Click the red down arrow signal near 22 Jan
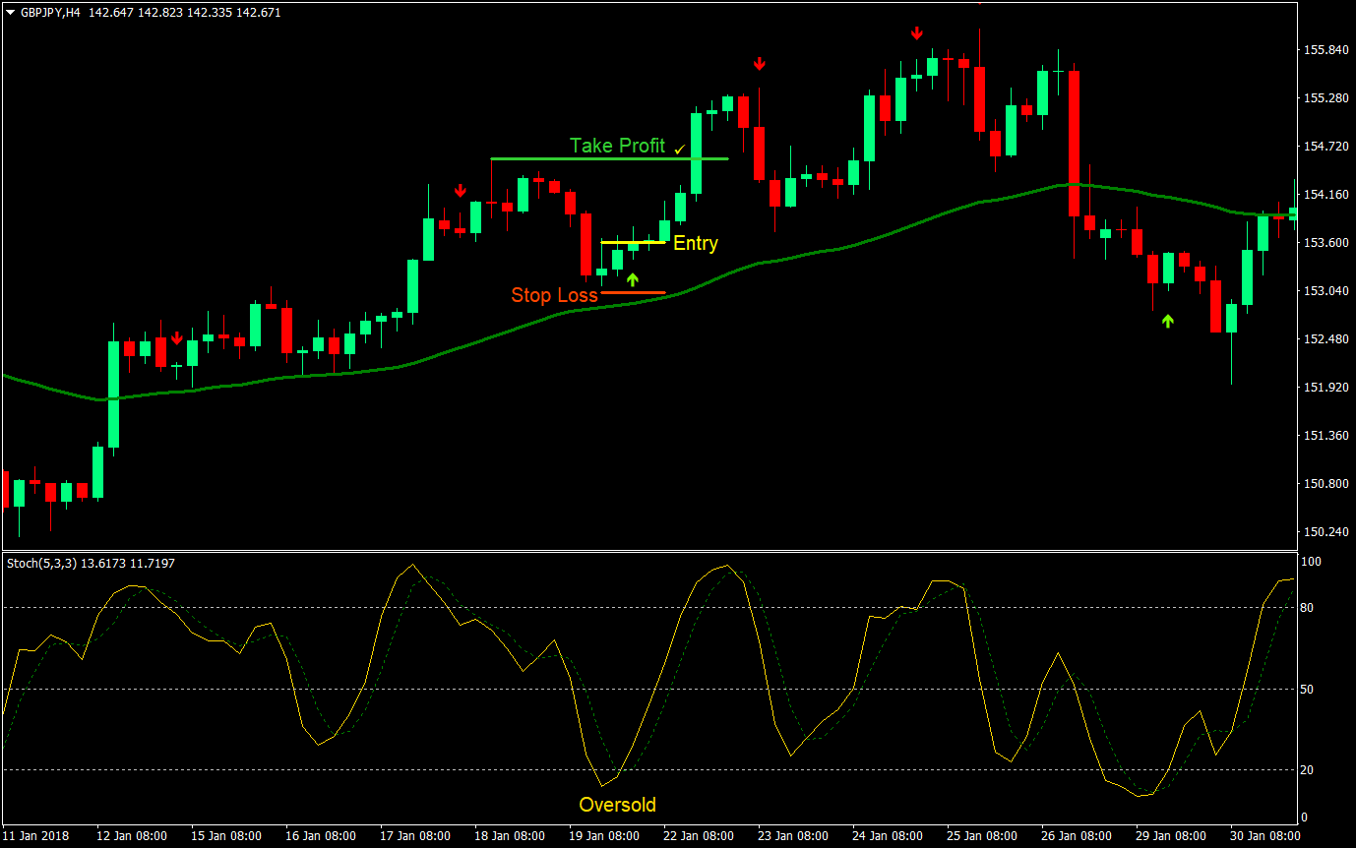1356x848 pixels. tap(759, 62)
